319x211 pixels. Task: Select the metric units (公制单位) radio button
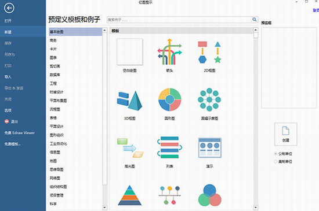(x=275, y=154)
